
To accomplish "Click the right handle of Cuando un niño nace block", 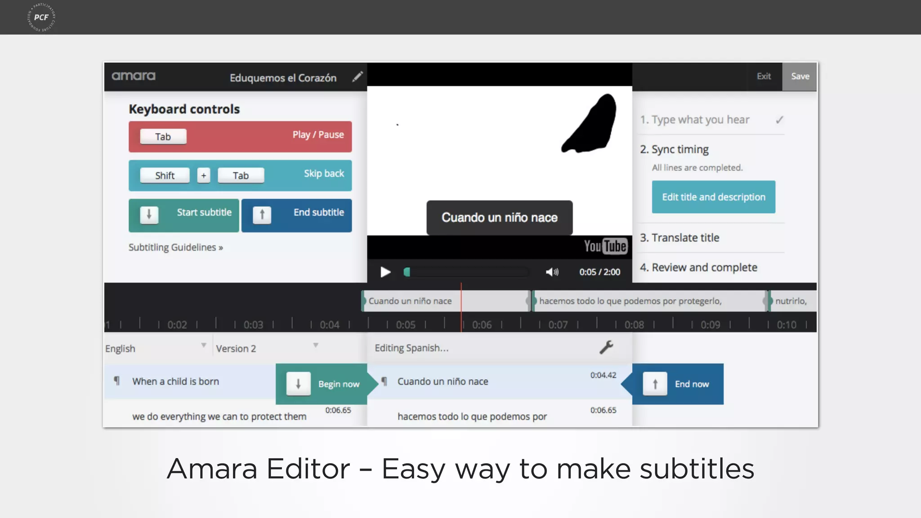I will pos(528,301).
